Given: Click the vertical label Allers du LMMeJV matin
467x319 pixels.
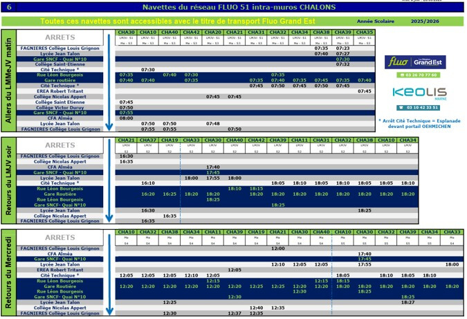Looking at the screenshot, I should (x=8, y=80).
